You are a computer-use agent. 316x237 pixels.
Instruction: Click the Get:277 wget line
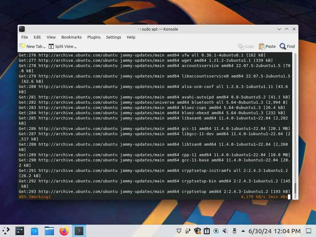tap(146, 60)
